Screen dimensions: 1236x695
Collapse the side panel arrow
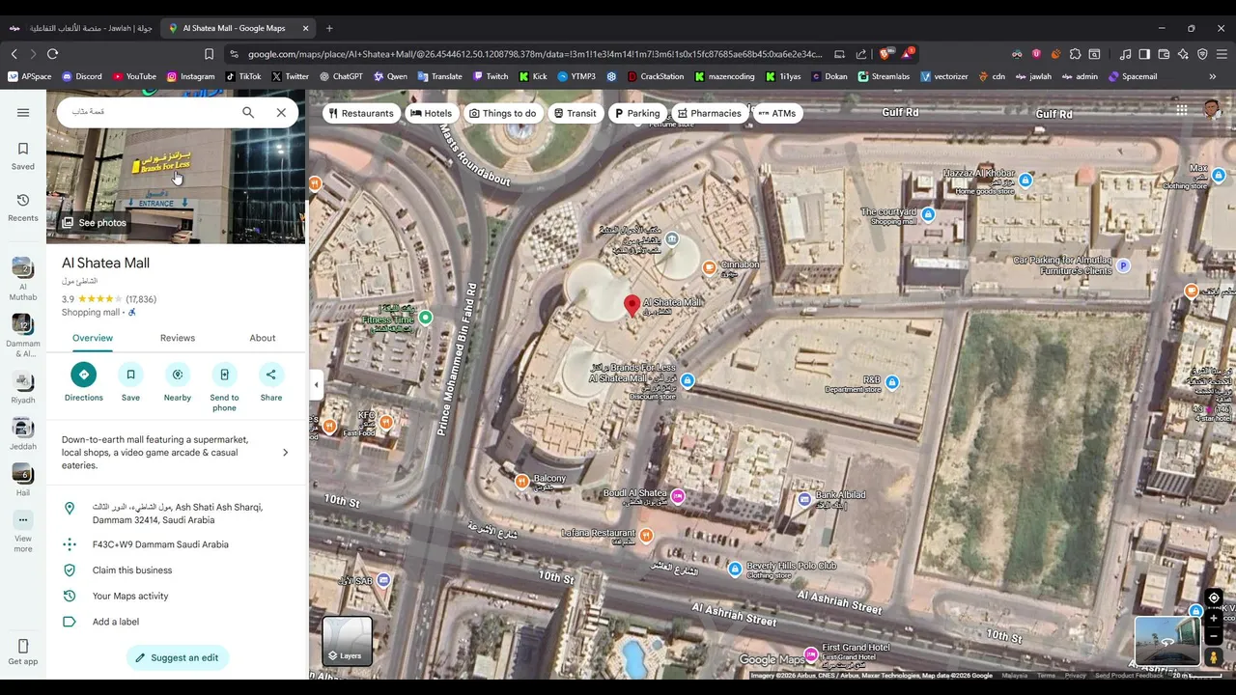click(x=316, y=385)
